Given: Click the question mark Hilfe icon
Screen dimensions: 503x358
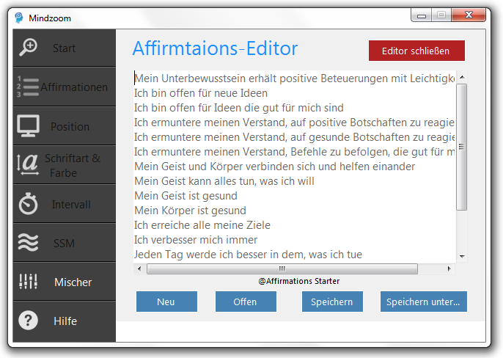Looking at the screenshot, I should (x=28, y=320).
